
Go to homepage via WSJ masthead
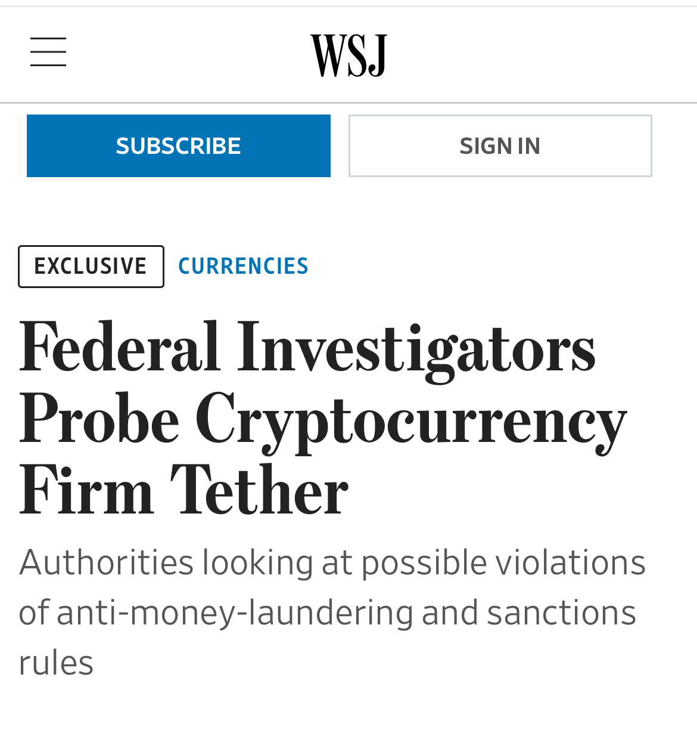[348, 55]
